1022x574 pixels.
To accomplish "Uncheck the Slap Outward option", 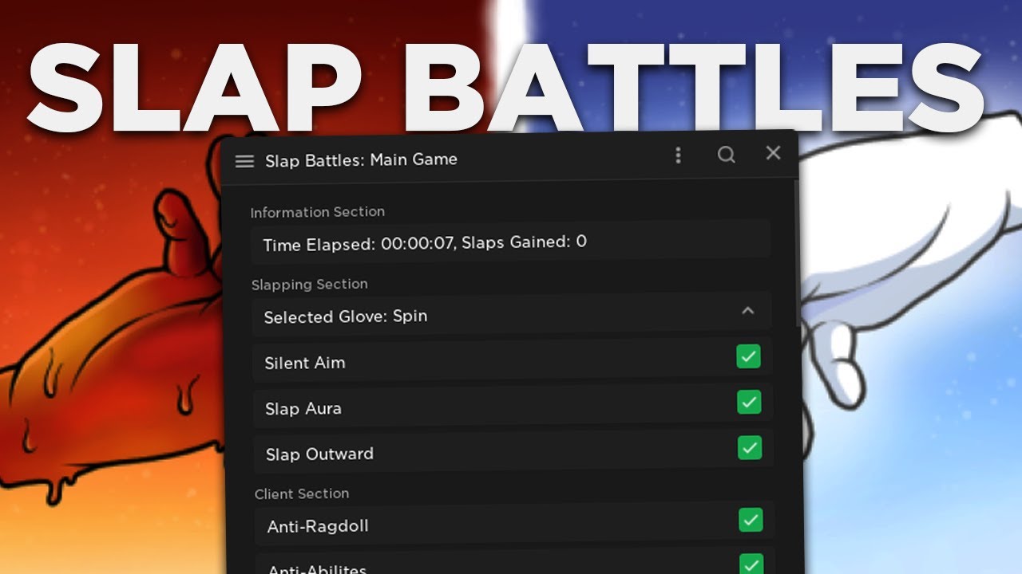I will pos(750,447).
